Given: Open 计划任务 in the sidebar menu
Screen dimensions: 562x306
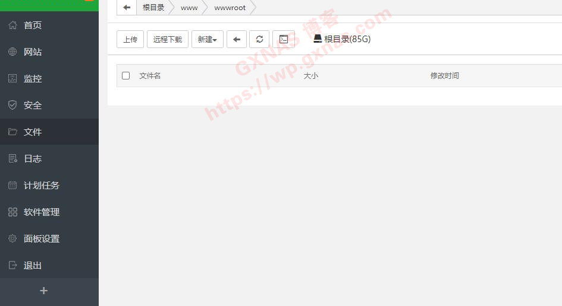Looking at the screenshot, I should [41, 185].
